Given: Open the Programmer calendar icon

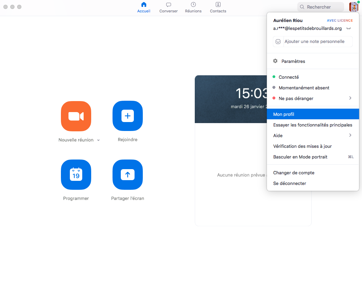Looking at the screenshot, I should 76,175.
